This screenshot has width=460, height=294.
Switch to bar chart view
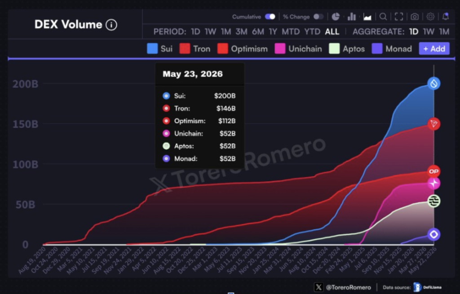coord(351,17)
